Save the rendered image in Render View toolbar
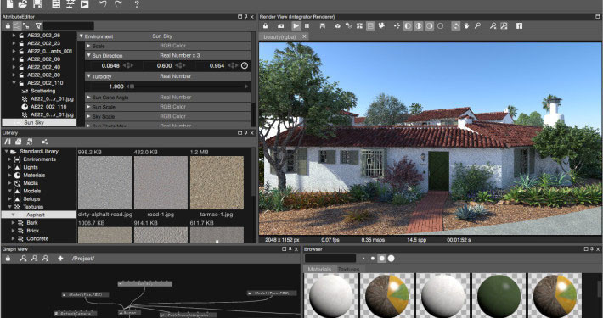This screenshot has width=603, height=318. [x=323, y=26]
